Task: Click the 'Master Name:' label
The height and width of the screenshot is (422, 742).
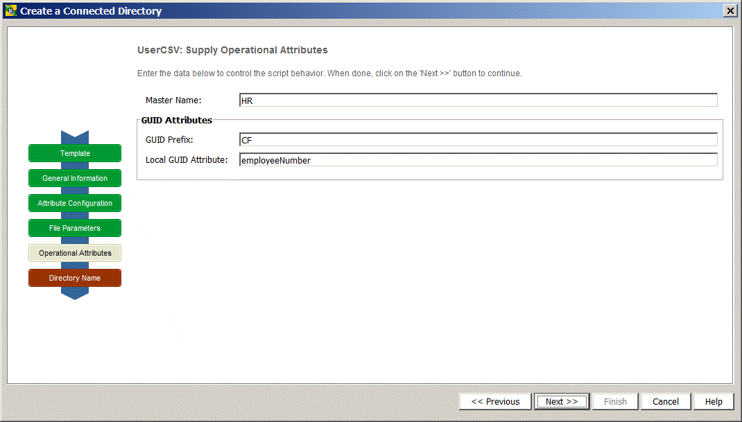Action: click(173, 100)
